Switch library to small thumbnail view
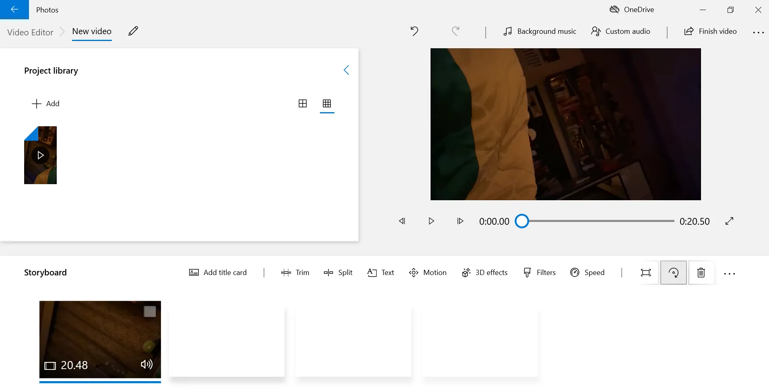The height and width of the screenshot is (390, 769). point(327,104)
